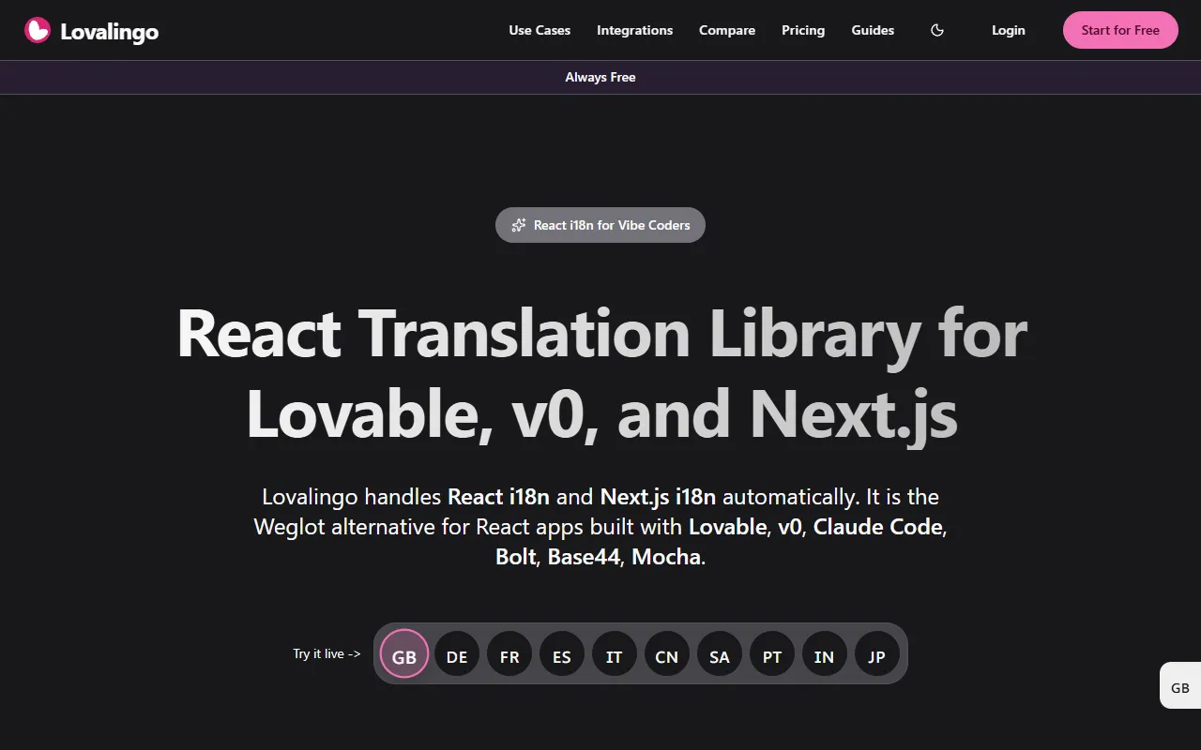Image resolution: width=1201 pixels, height=750 pixels.
Task: Choose the ES language circle
Action: (562, 654)
